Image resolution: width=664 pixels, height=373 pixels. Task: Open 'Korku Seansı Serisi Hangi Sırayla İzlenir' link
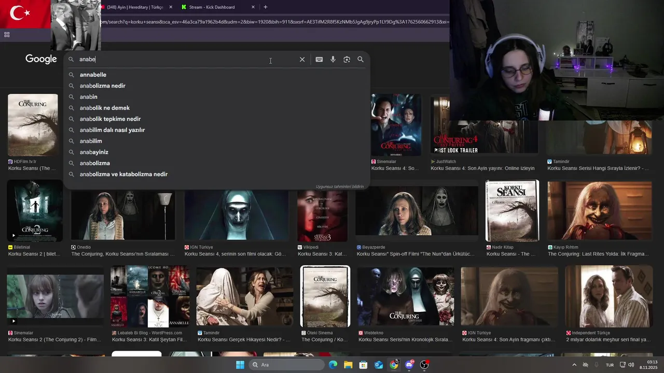(x=599, y=168)
